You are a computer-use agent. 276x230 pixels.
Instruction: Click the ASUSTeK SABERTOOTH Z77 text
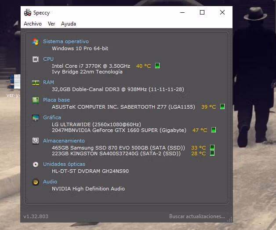coord(123,107)
